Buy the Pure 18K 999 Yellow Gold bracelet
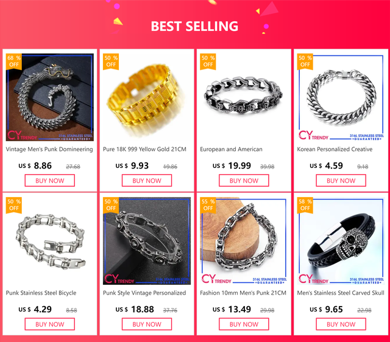 tap(147, 181)
